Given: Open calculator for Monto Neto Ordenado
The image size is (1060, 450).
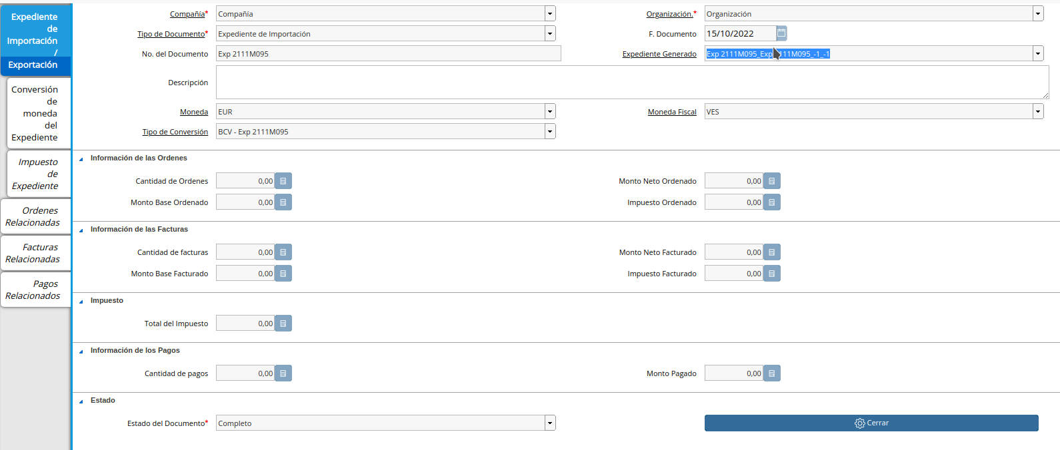Looking at the screenshot, I should point(772,181).
